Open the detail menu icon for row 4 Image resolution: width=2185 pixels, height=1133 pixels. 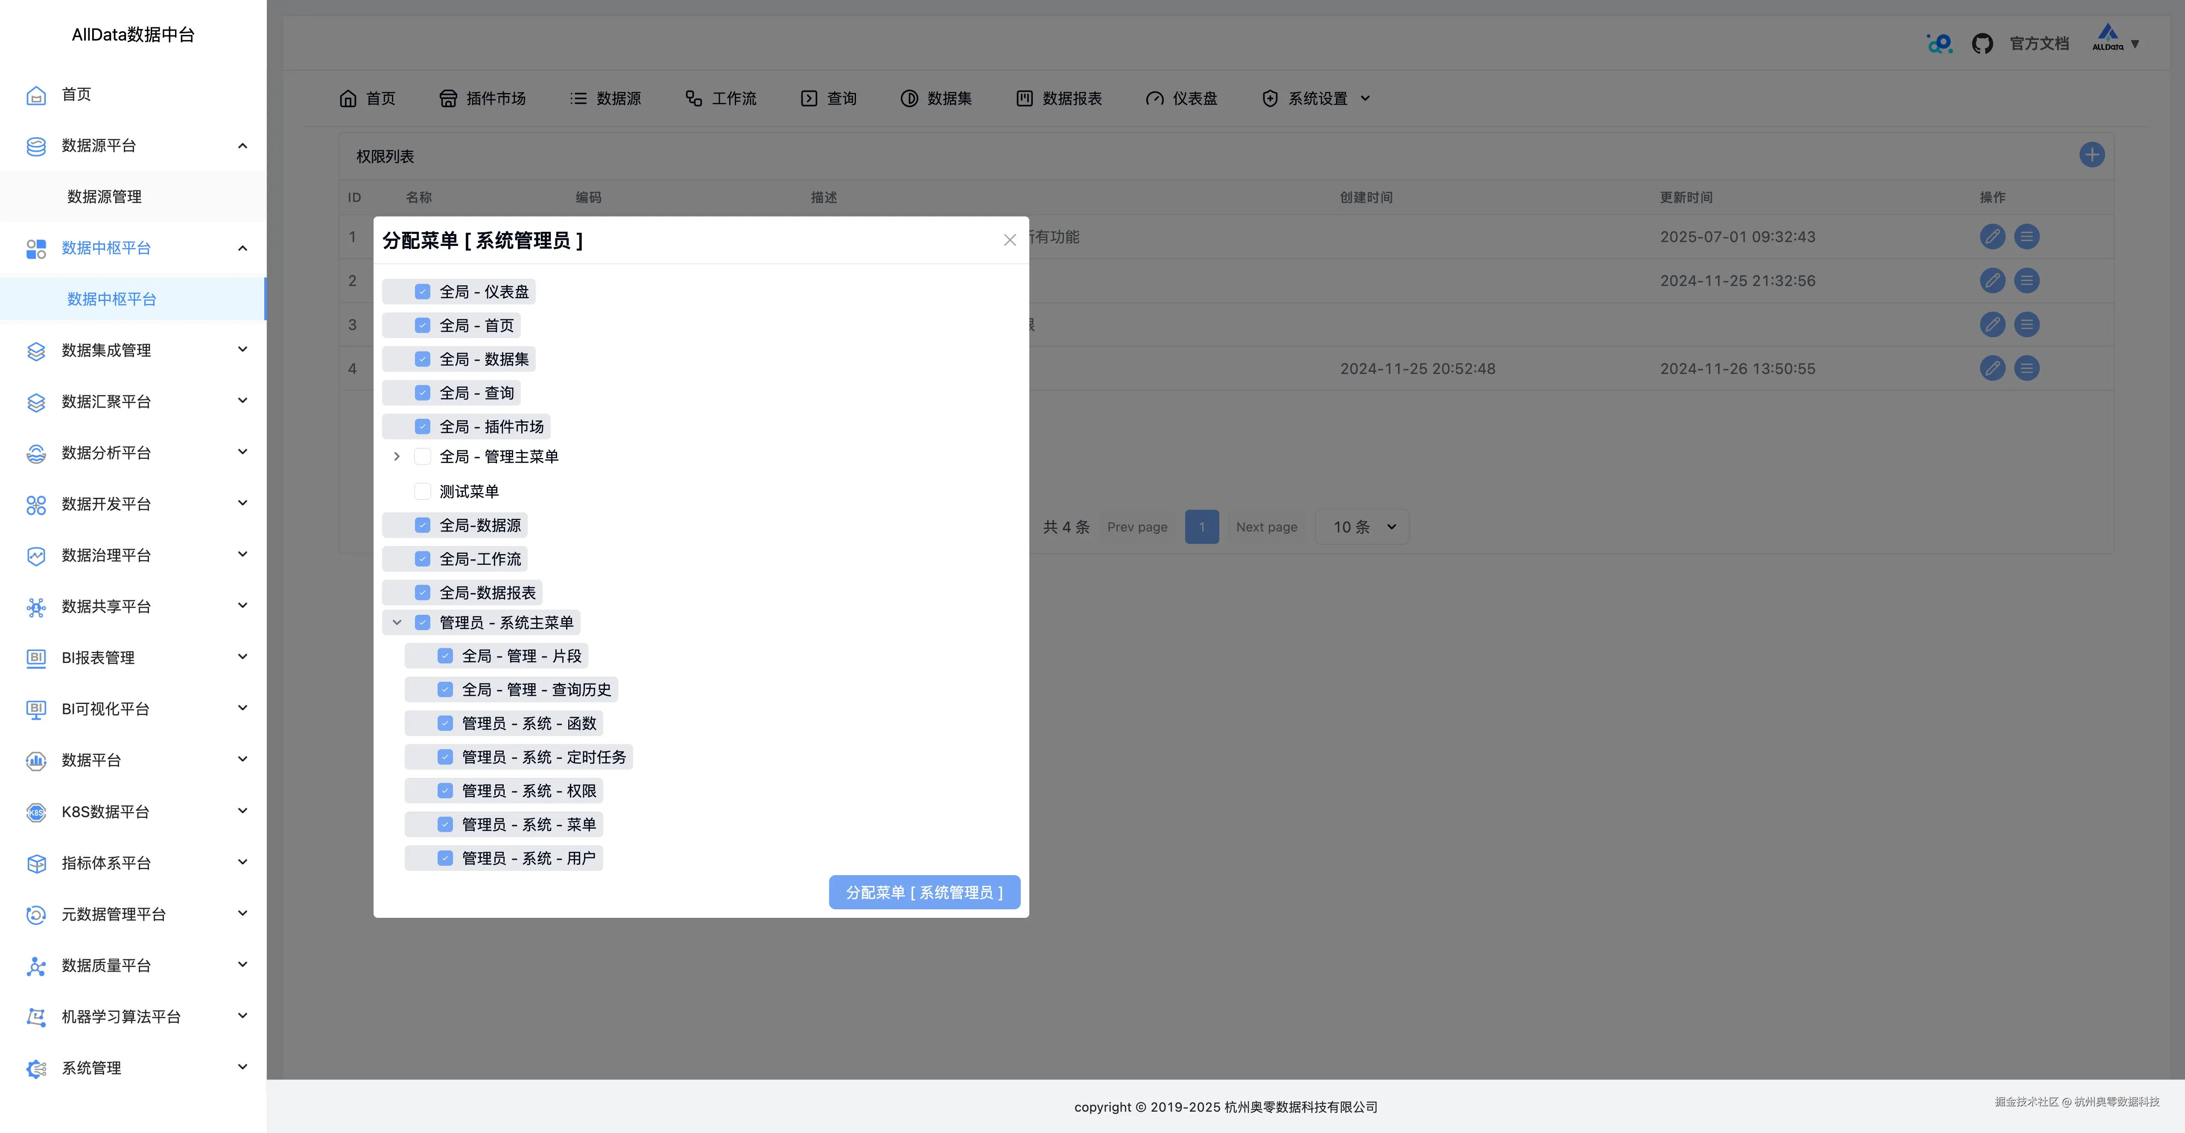pos(2026,368)
